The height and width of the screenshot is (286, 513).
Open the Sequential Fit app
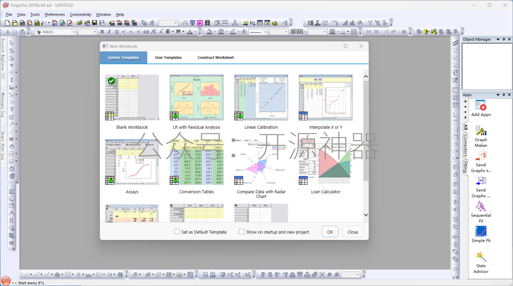coord(481,212)
